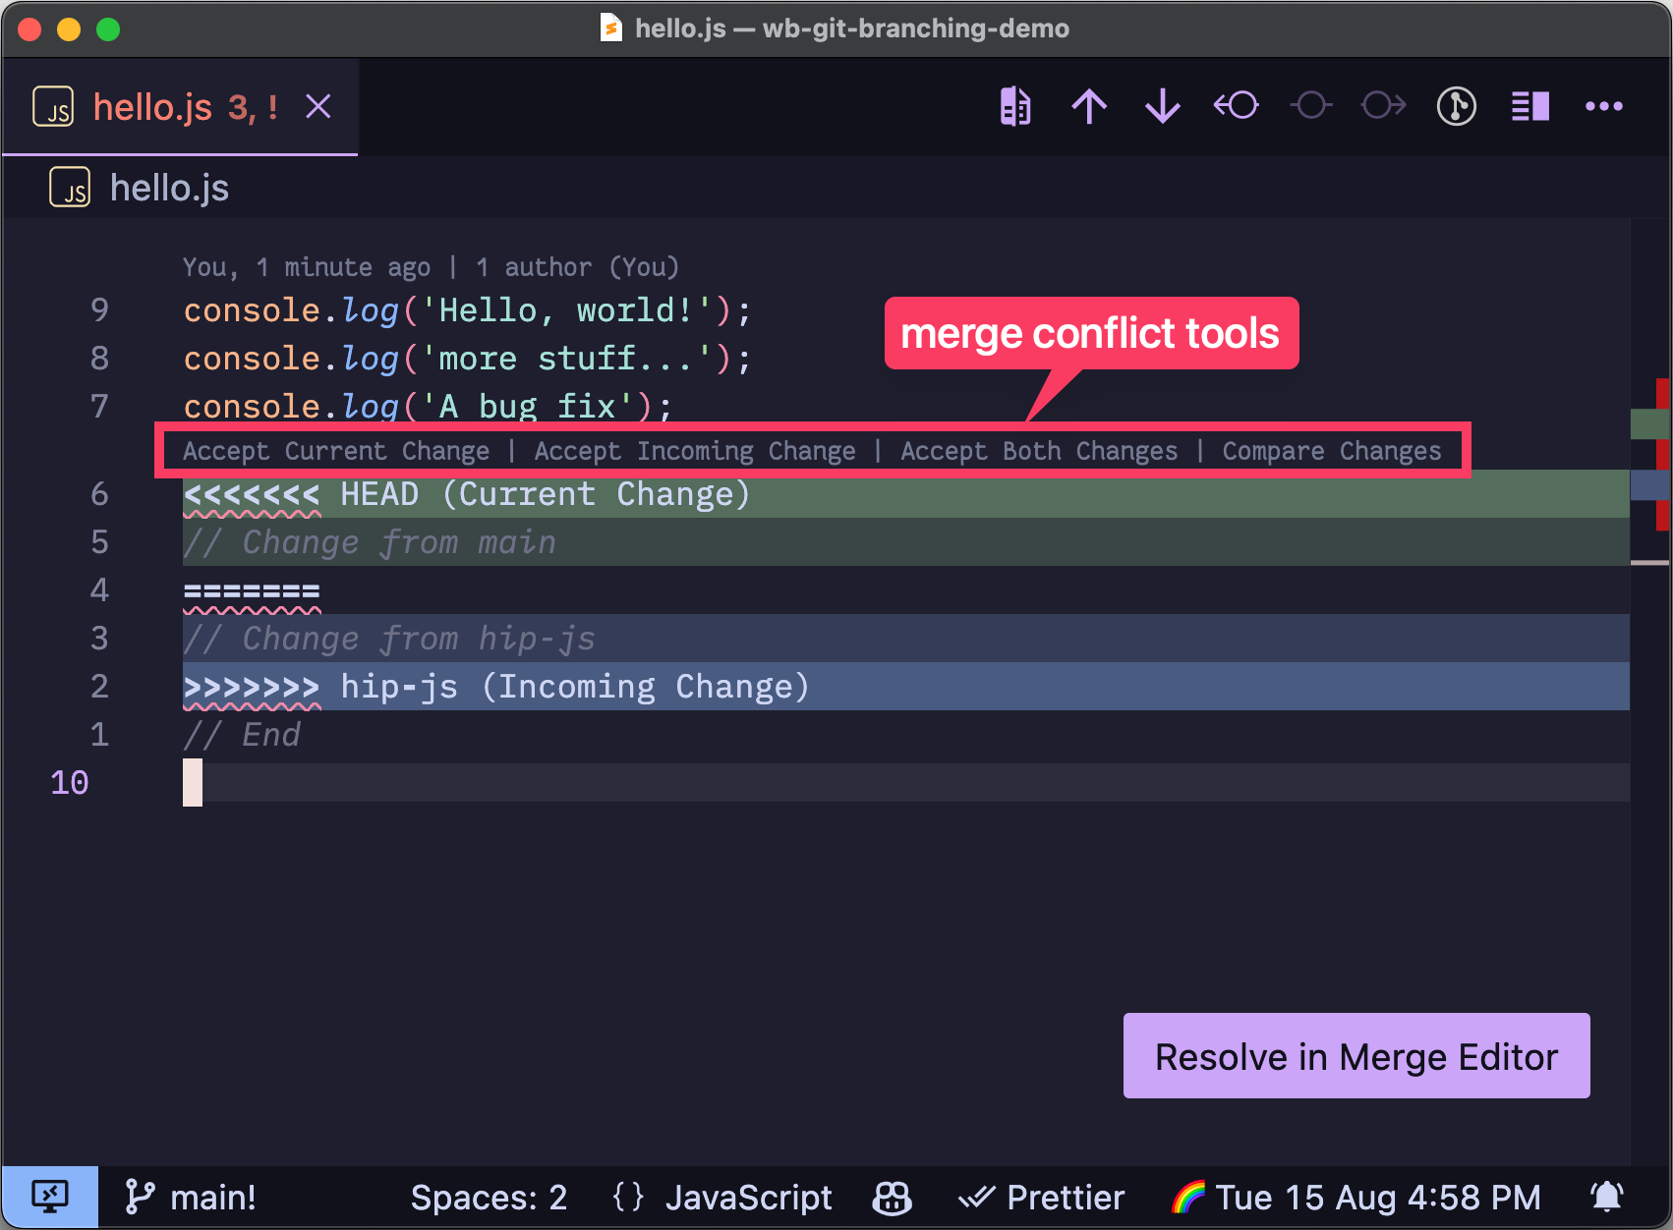Viewport: 1673px width, 1230px height.
Task: Go to previous change up arrow
Action: click(1089, 106)
